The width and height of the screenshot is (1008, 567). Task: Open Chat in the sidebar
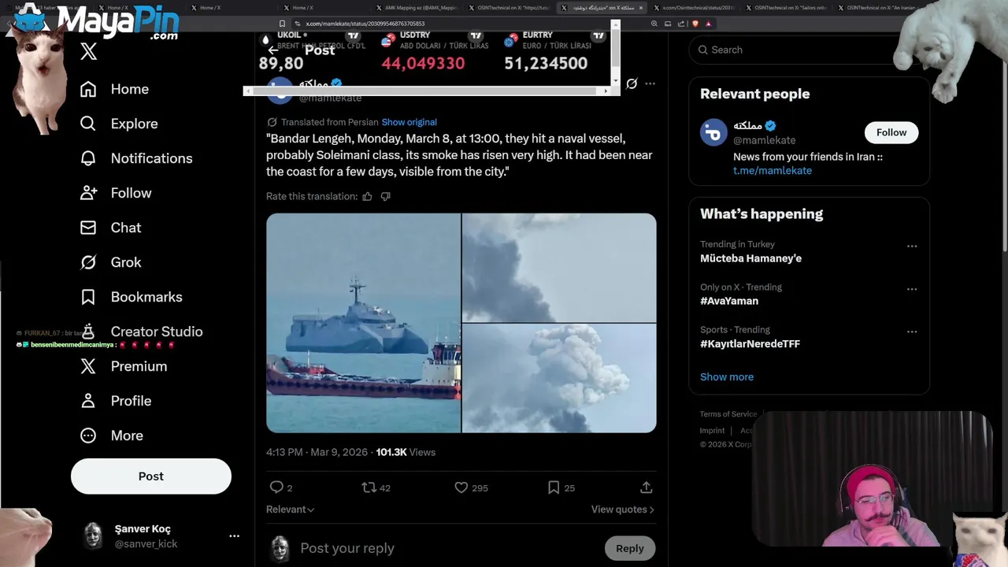110,228
